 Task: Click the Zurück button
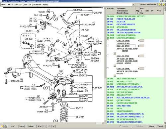pyautogui.click(x=161, y=126)
